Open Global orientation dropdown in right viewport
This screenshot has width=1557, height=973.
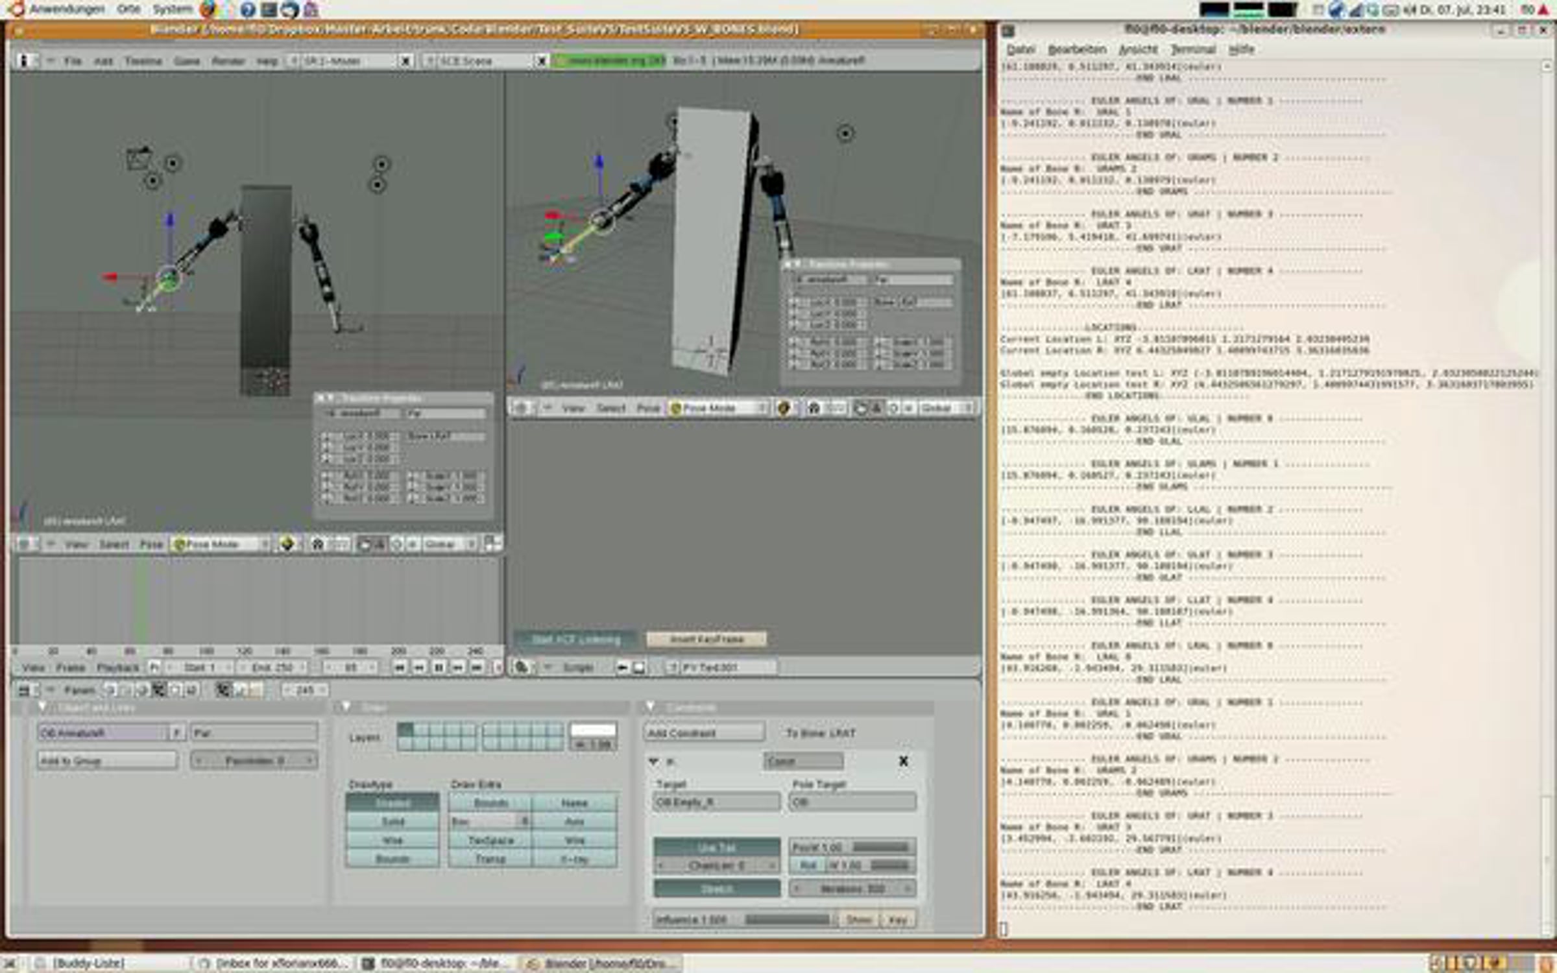tap(947, 408)
